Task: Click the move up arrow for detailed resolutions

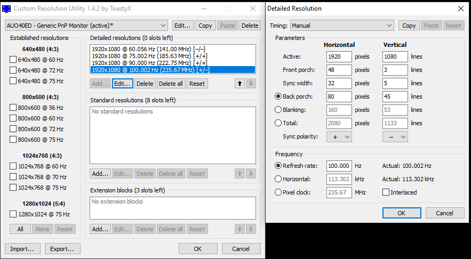Action: [239, 84]
